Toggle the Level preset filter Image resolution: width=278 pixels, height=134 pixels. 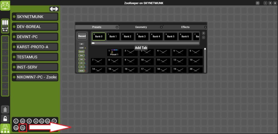(x=81, y=48)
